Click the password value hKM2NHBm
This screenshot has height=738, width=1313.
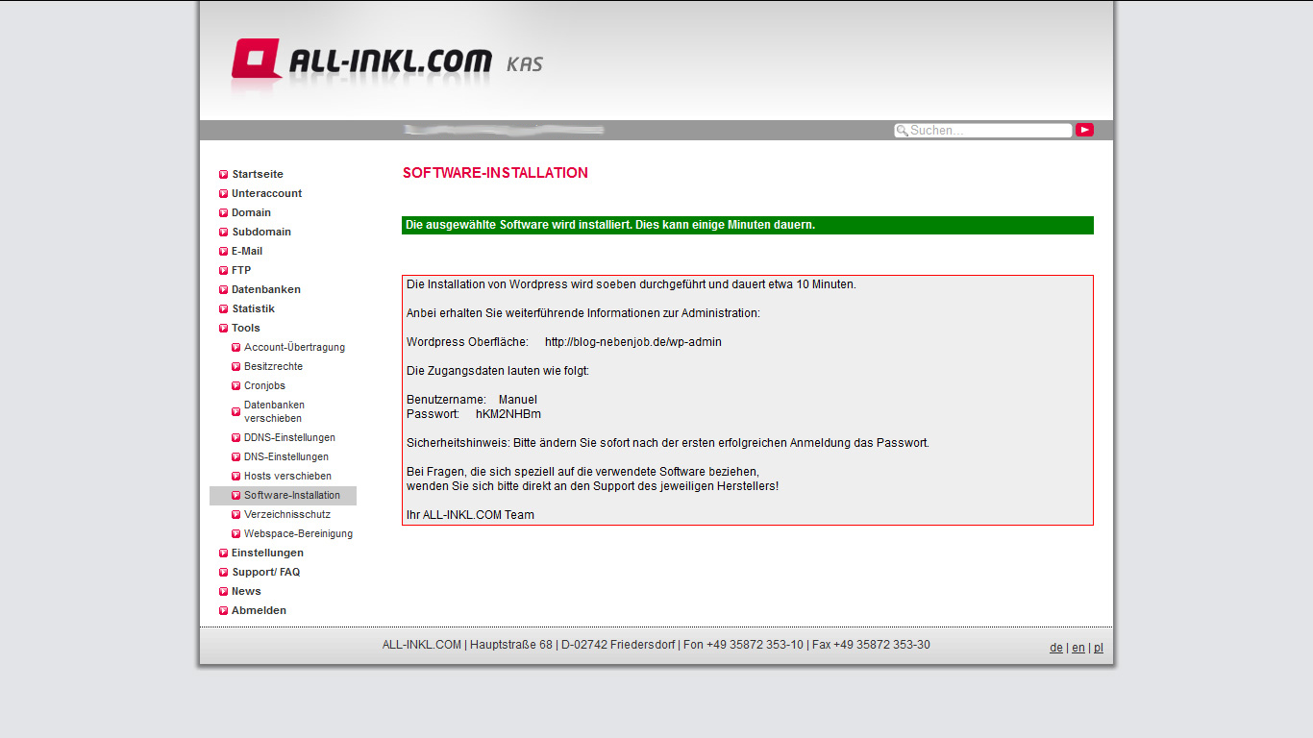click(508, 414)
